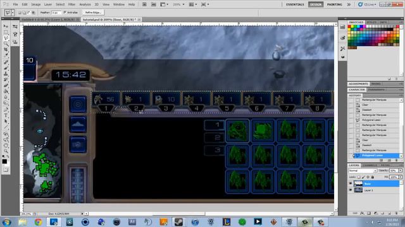Toggle Lock transparent pixels in Layers panel
The height and width of the screenshot is (227, 405).
pyautogui.click(x=359, y=177)
